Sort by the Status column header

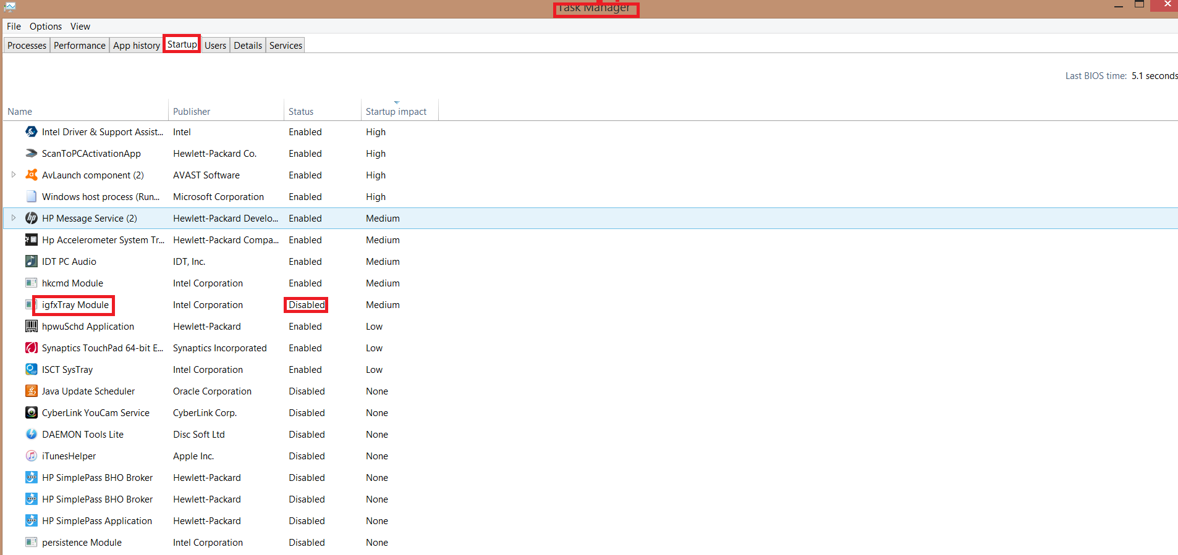pyautogui.click(x=323, y=111)
